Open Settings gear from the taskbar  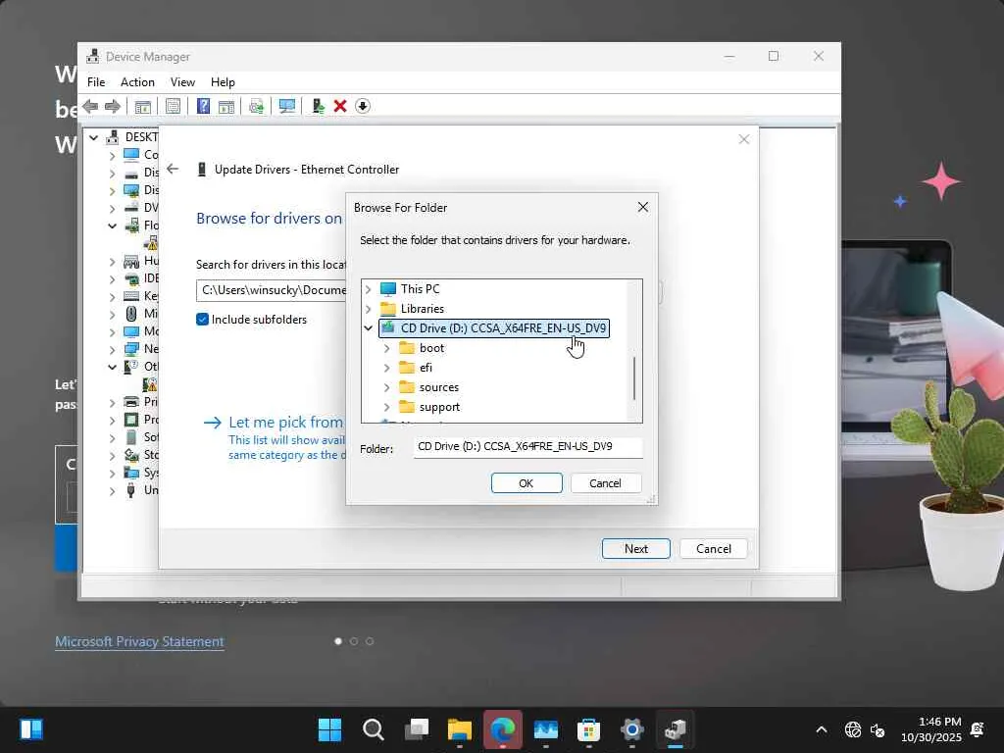pyautogui.click(x=632, y=728)
